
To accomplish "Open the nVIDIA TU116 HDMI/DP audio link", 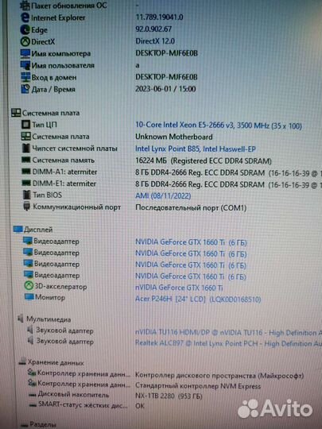I will point(229,333).
